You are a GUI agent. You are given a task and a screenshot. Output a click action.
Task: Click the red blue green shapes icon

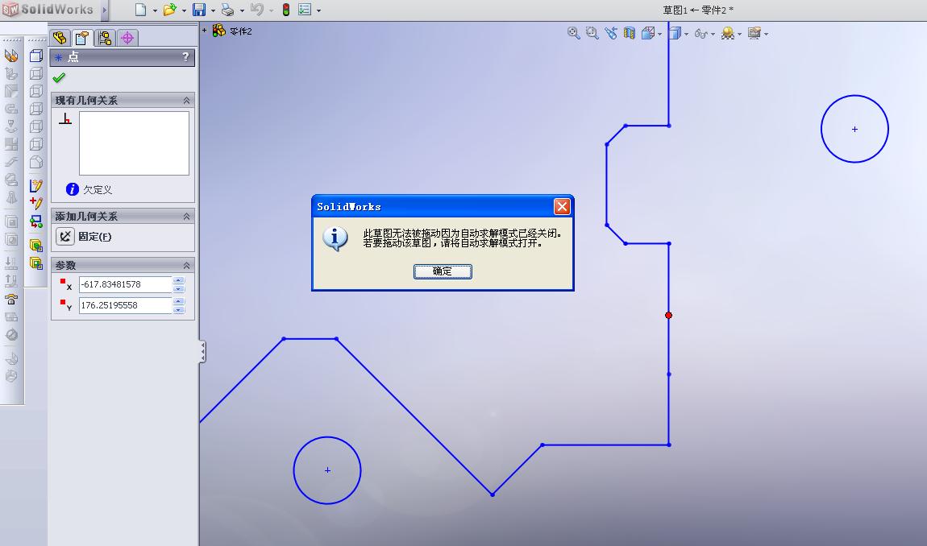(36, 221)
